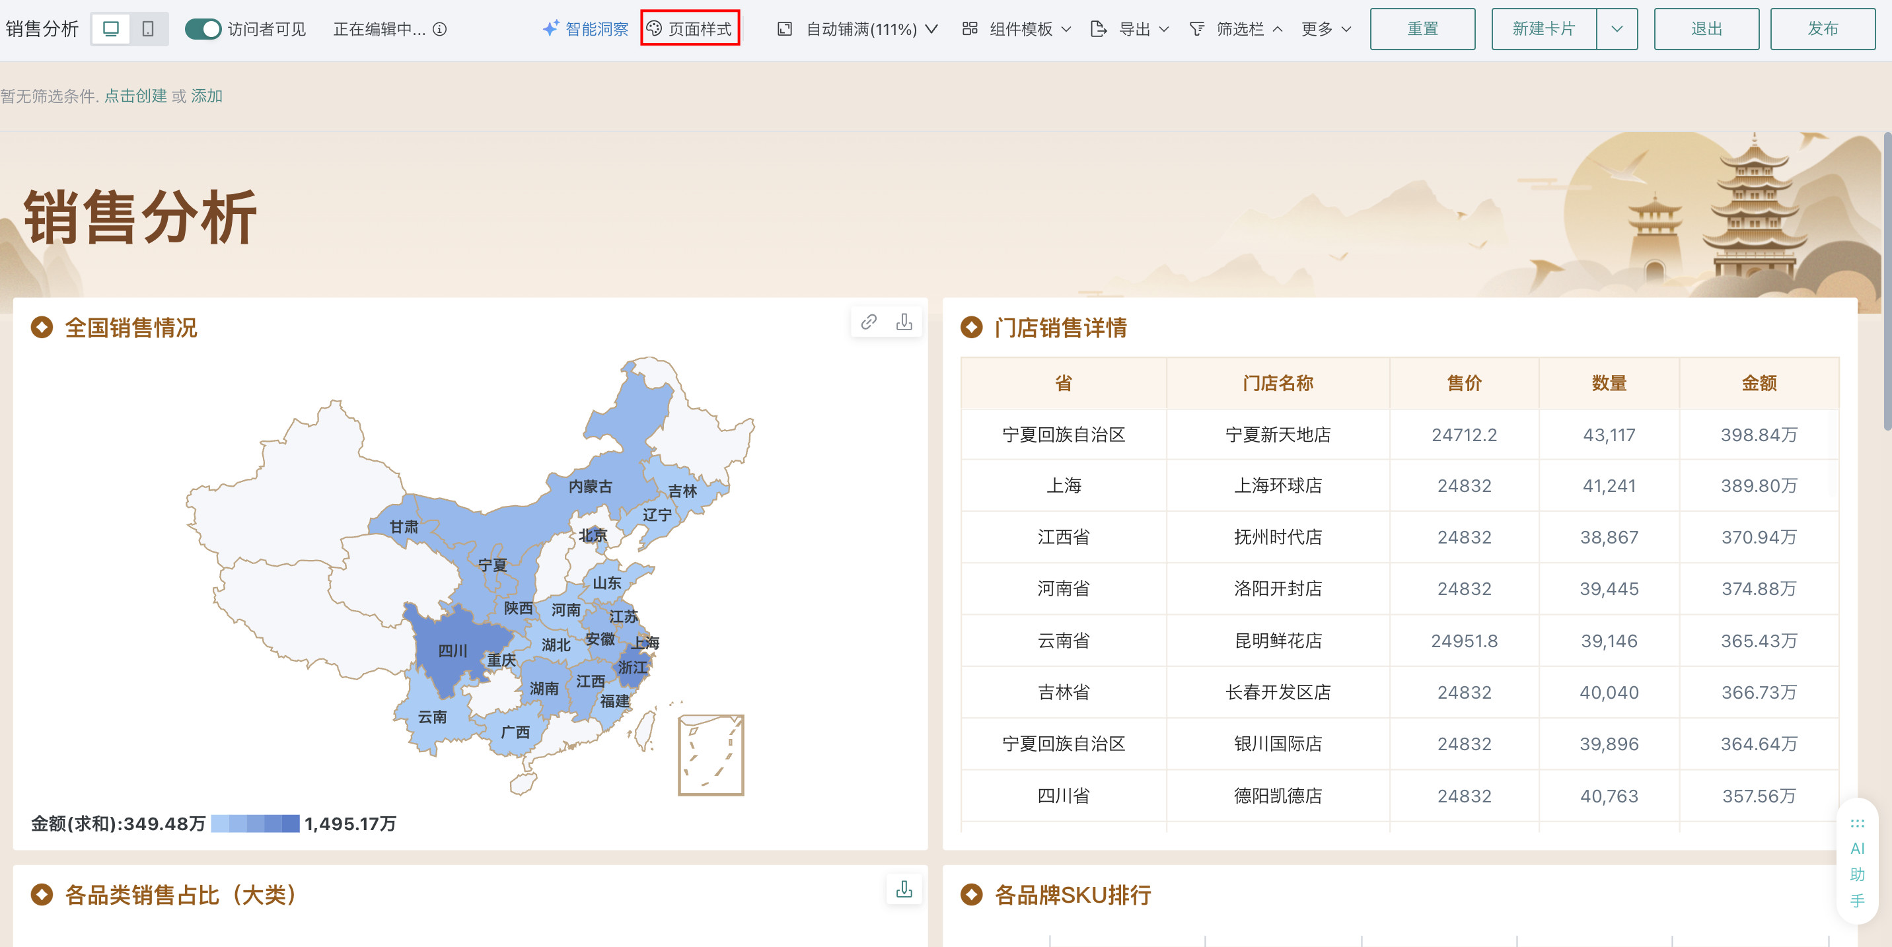
Task: Open 页面样式 page style menu
Action: pos(690,29)
